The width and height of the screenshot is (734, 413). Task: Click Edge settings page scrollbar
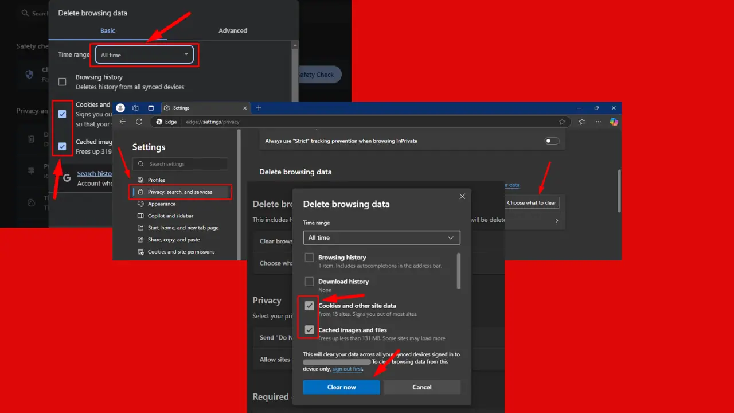tap(619, 190)
